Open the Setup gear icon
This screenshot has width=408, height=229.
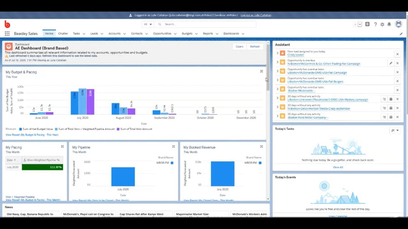(382, 24)
